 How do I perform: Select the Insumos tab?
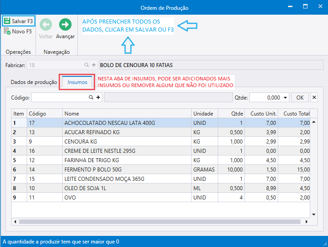[77, 82]
